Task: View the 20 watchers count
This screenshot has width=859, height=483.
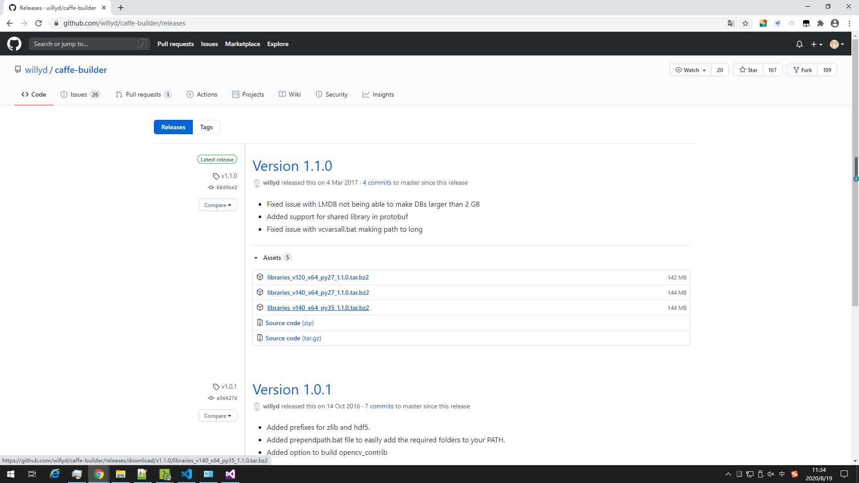Action: pyautogui.click(x=720, y=70)
